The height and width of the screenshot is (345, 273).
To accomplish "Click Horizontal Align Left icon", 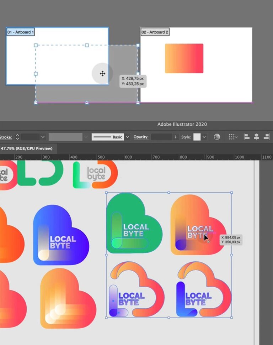I will coord(247,137).
